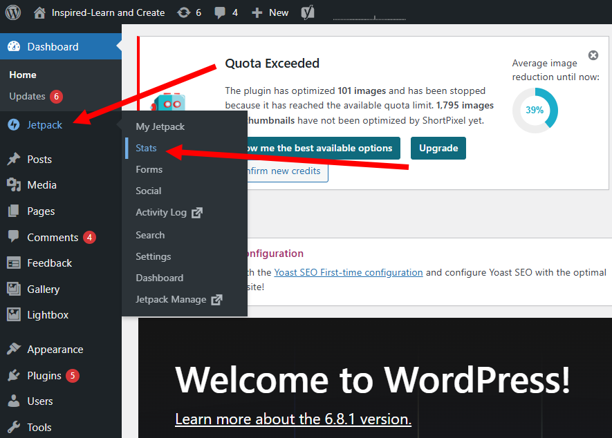This screenshot has width=612, height=438.
Task: Click the plus New icon in the admin bar
Action: pos(257,13)
